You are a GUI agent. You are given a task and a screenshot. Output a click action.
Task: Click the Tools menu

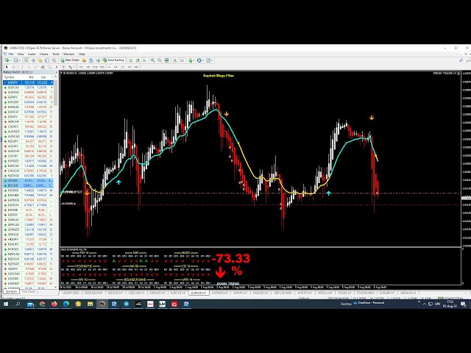click(x=56, y=54)
